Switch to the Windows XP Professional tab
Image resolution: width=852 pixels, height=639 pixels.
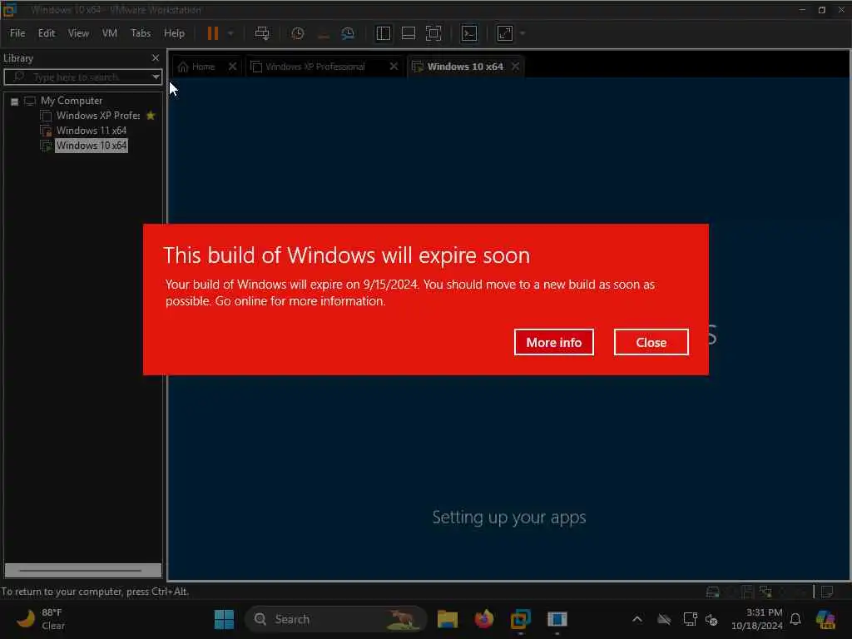click(315, 67)
